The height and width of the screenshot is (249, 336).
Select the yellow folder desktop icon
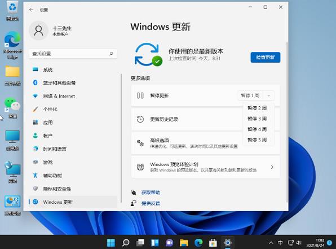click(12, 76)
